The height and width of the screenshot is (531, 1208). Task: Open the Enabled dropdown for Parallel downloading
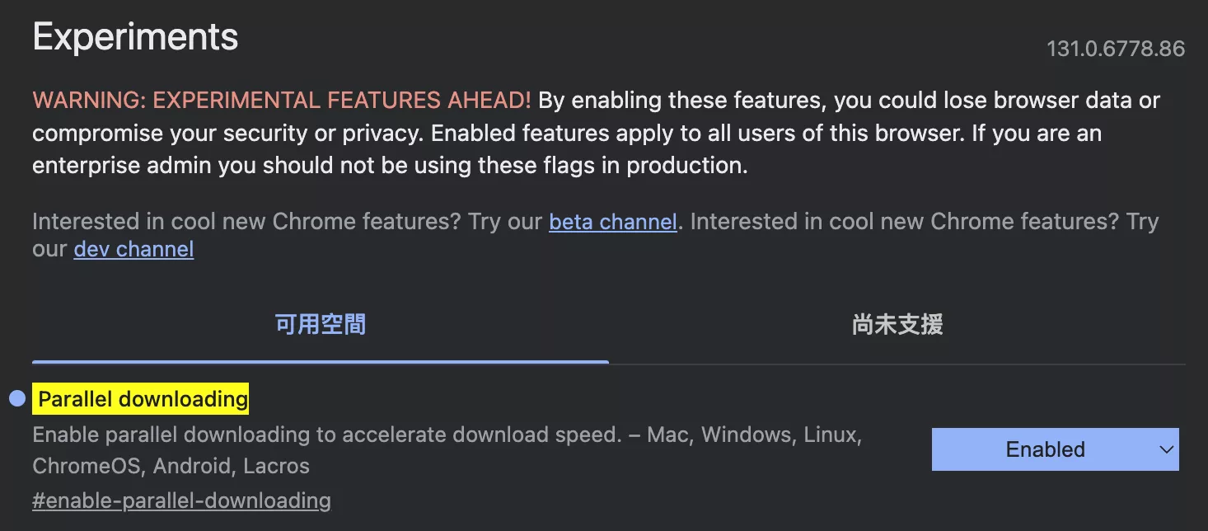(x=1055, y=449)
